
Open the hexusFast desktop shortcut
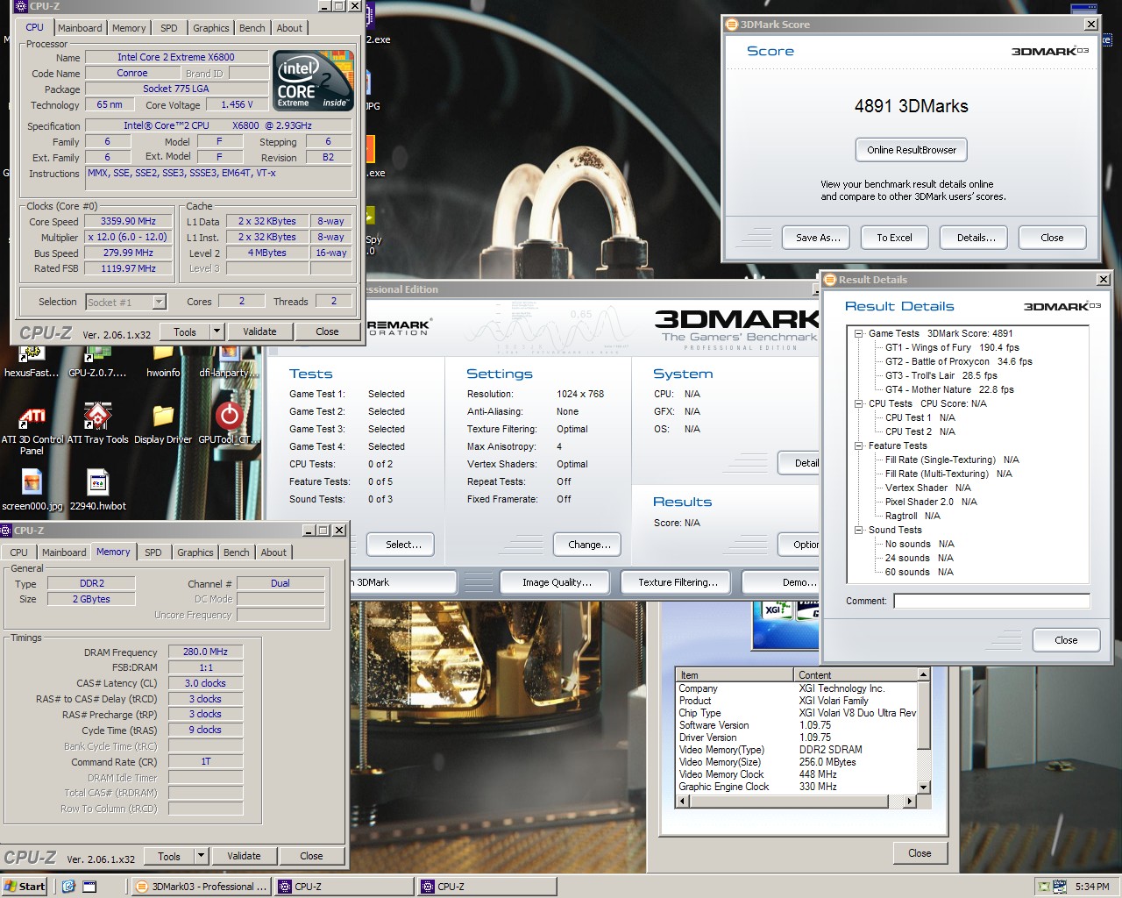click(x=32, y=361)
